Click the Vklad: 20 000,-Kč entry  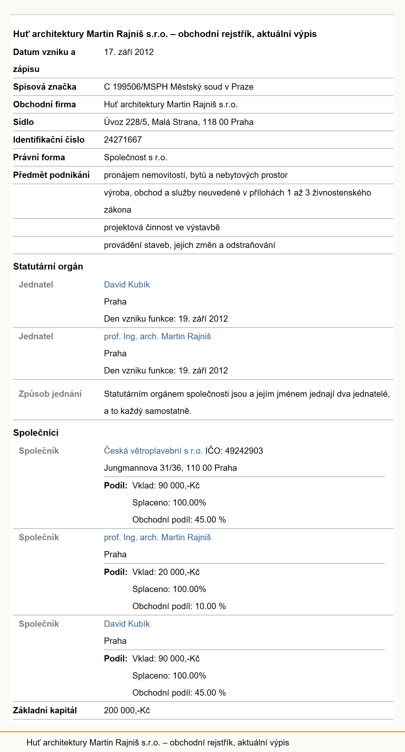click(x=166, y=572)
